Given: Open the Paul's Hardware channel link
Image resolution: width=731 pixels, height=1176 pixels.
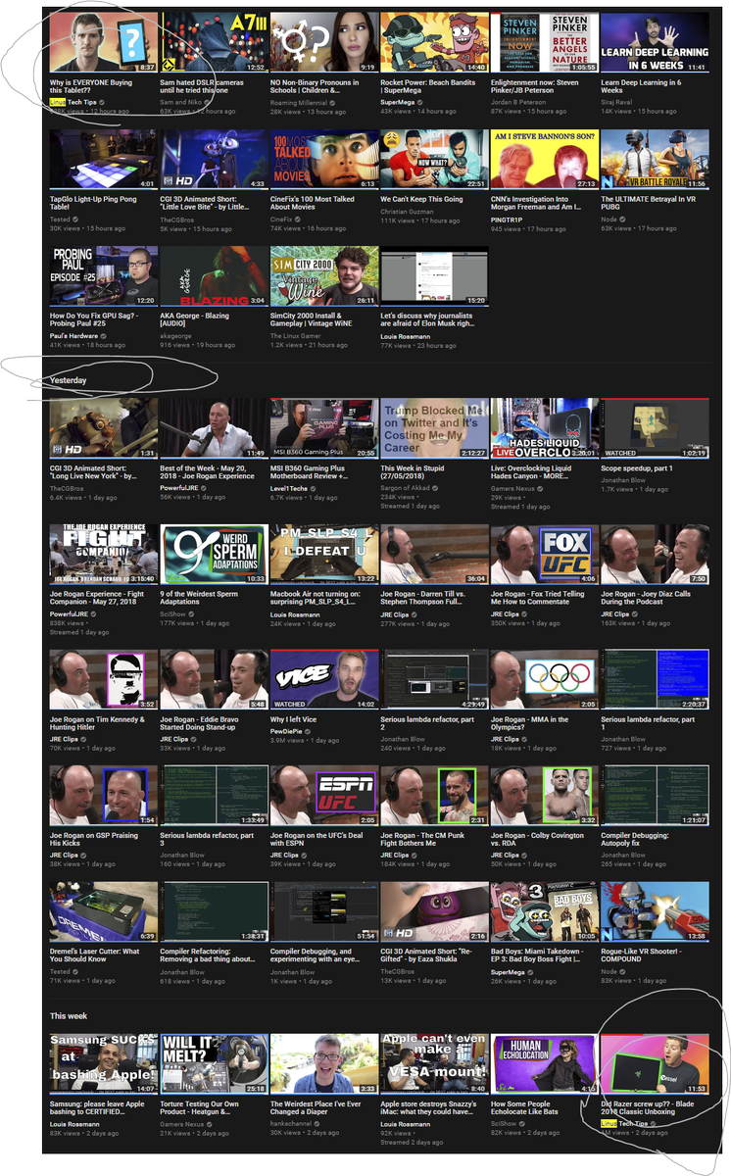Looking at the screenshot, I should tap(74, 336).
